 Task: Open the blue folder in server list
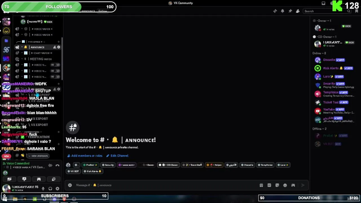click(6, 41)
